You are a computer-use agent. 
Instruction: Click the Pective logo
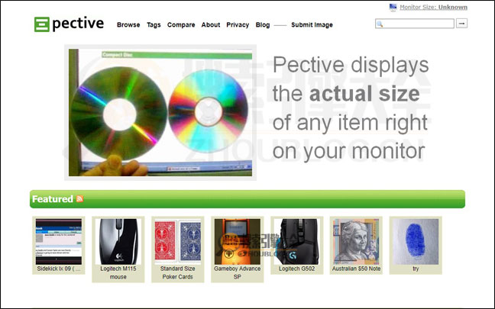[x=69, y=24]
